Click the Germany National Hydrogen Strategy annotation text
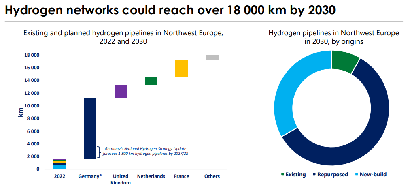412x184 pixels. point(146,151)
